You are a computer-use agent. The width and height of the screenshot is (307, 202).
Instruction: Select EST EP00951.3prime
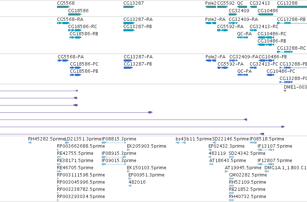(x=146, y=175)
